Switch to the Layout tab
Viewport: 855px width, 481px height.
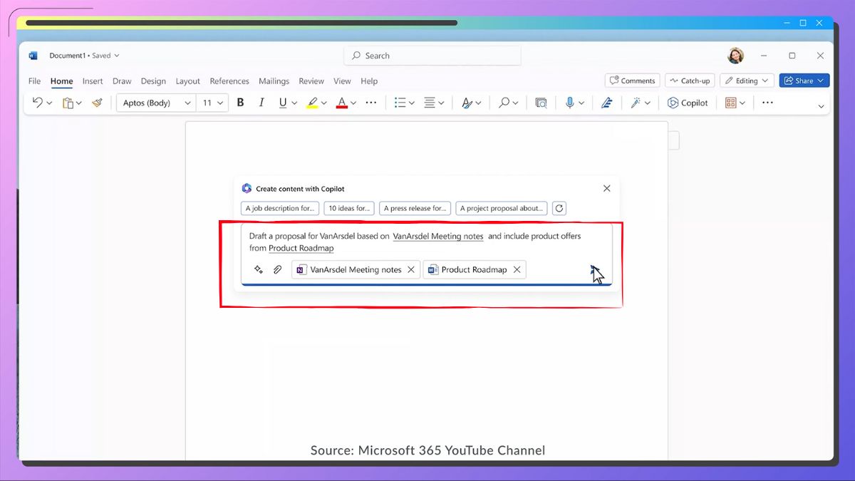(x=188, y=81)
